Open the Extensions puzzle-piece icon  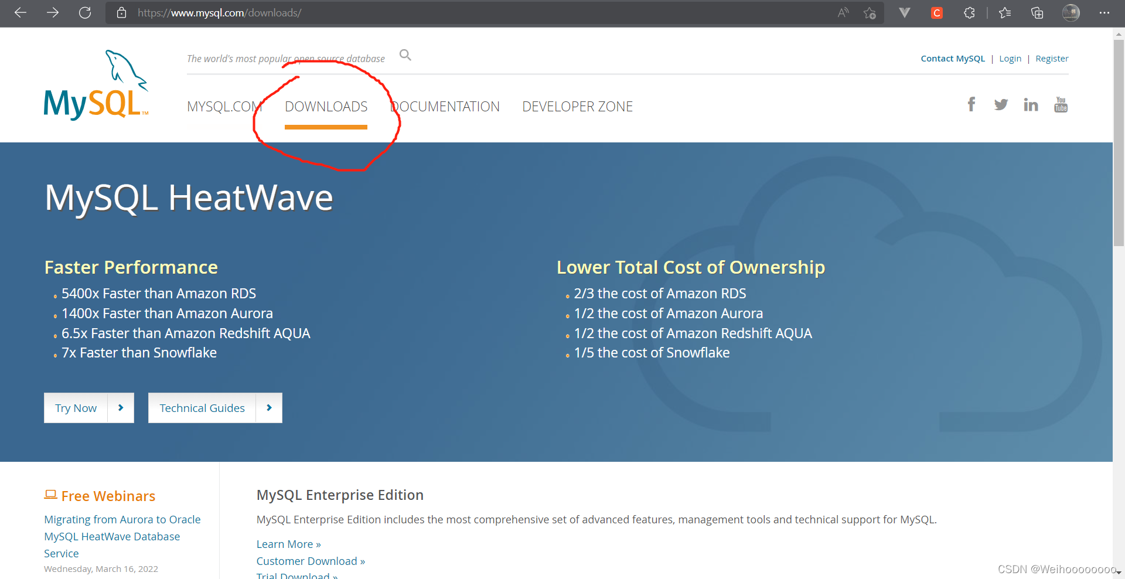(969, 13)
